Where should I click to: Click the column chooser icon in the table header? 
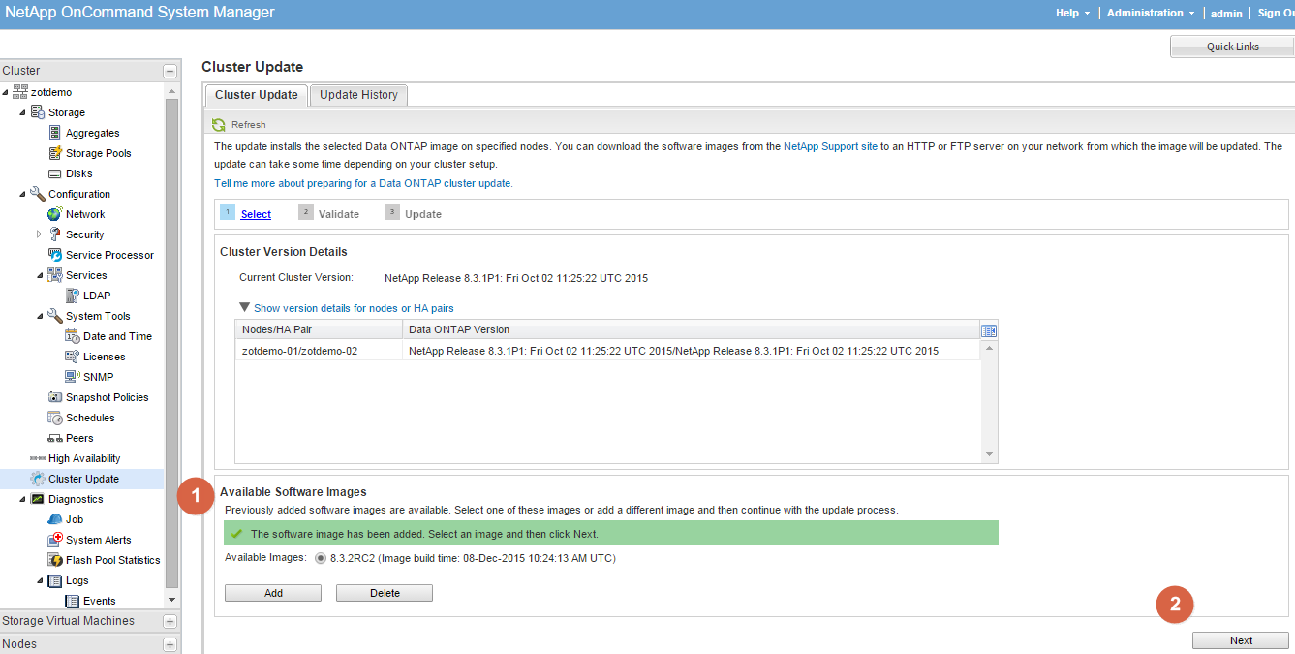(x=989, y=330)
